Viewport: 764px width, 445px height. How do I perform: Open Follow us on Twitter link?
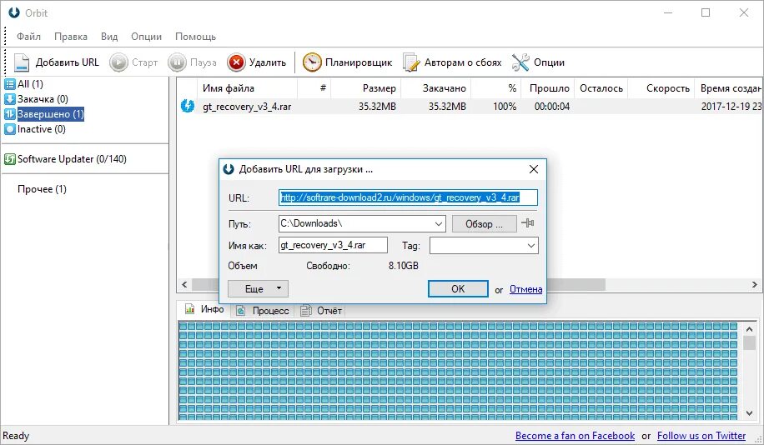pos(701,436)
